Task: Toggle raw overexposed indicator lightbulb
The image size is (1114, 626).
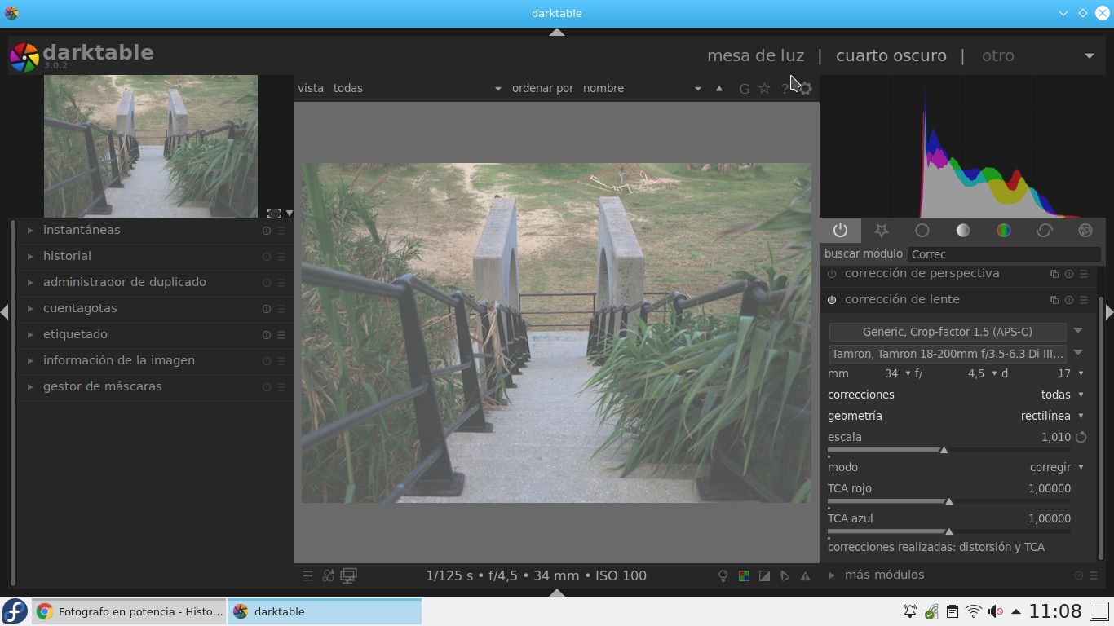Action: (x=723, y=575)
